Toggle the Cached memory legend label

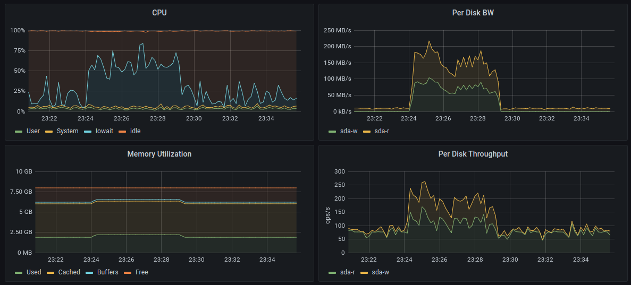pos(69,272)
